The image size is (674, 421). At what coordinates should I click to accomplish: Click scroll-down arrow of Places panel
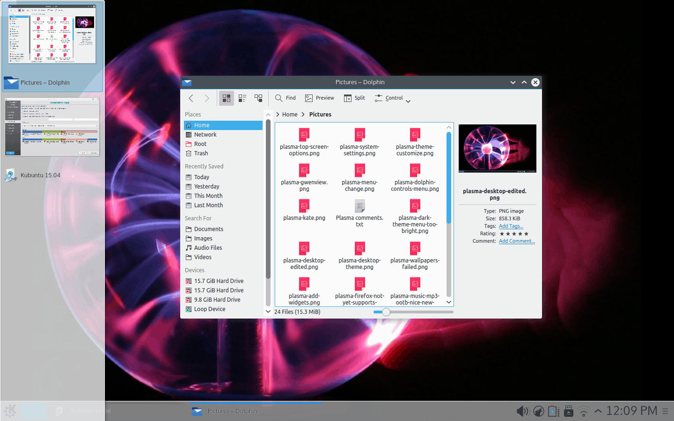click(x=268, y=312)
